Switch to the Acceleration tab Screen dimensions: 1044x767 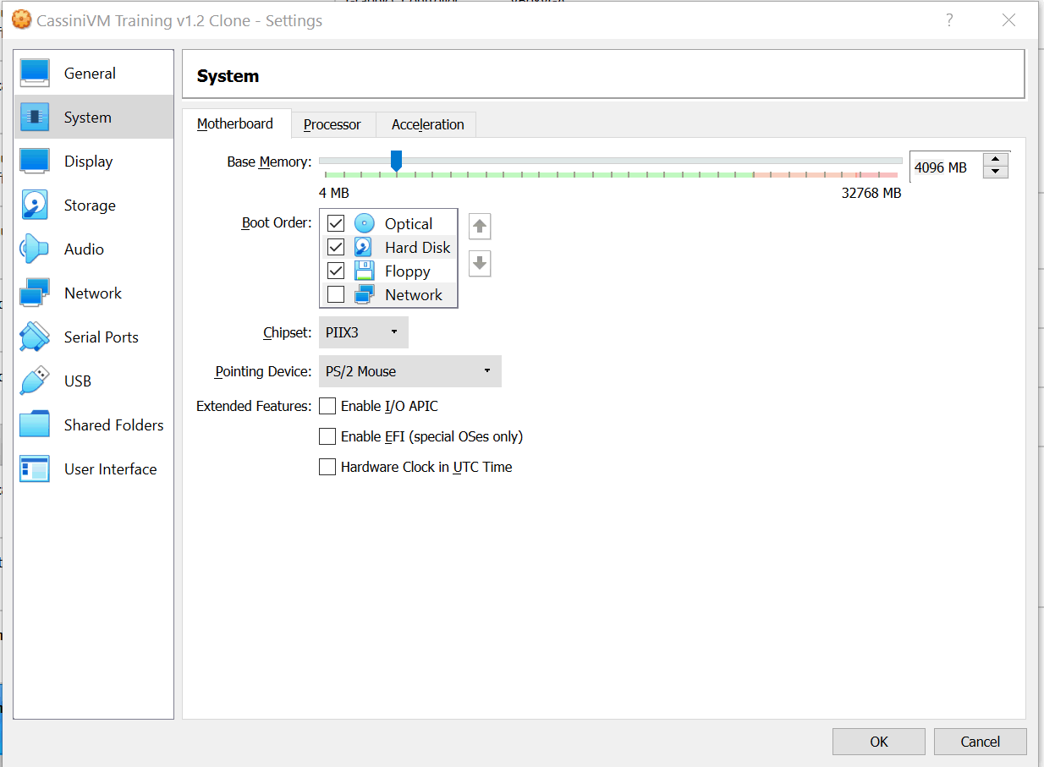pos(427,124)
